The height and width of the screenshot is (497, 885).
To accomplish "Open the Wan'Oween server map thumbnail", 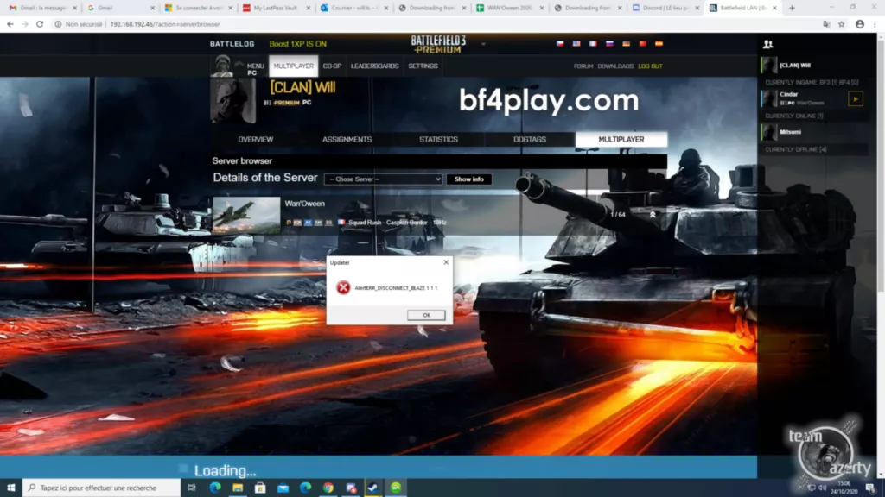I will coord(246,215).
